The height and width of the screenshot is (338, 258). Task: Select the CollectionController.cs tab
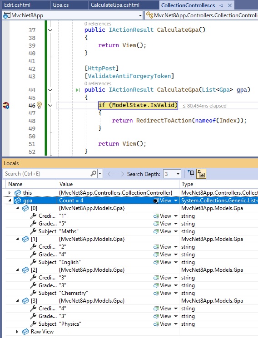coord(188,5)
